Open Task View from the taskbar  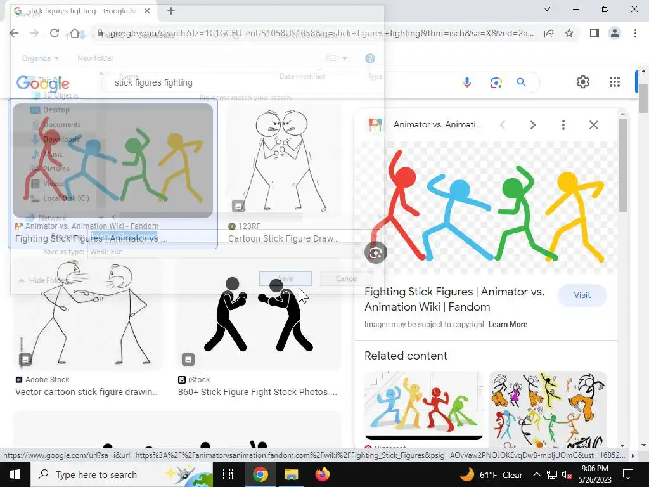(228, 474)
